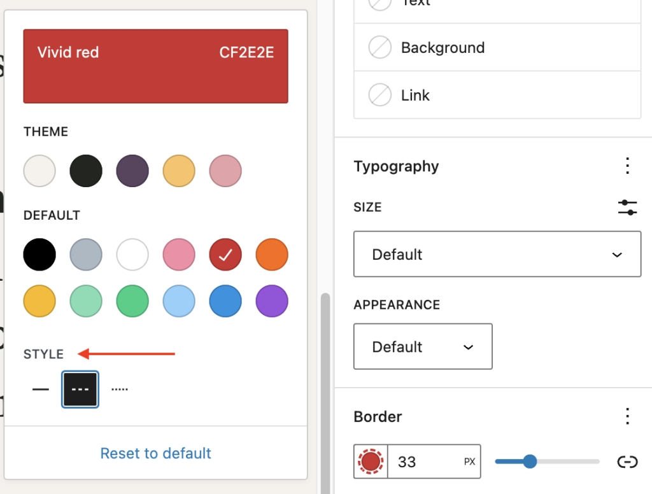Click the unlink border sides icon
Viewport: 652px width, 494px height.
click(x=627, y=462)
